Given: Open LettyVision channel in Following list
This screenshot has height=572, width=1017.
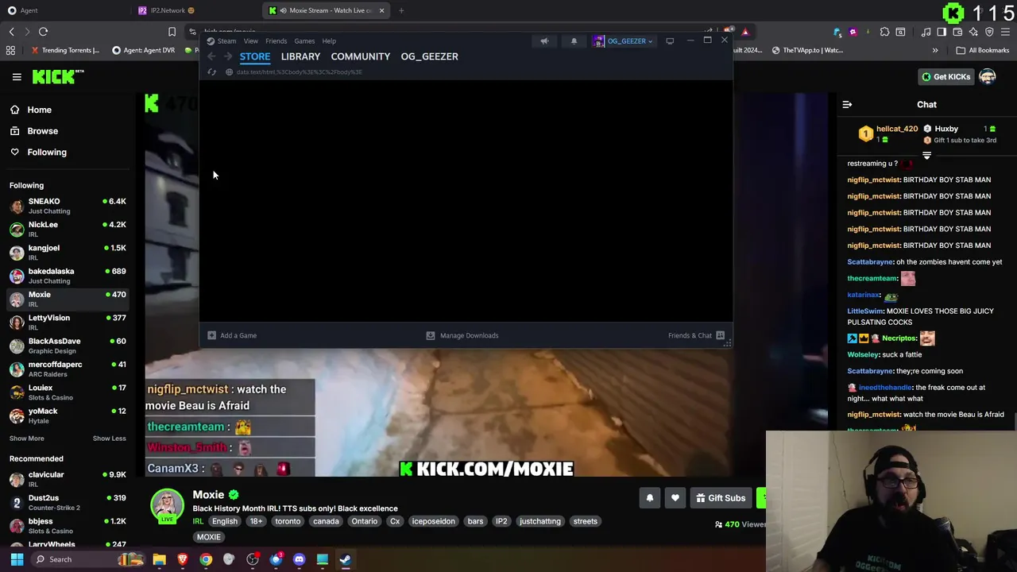Looking at the screenshot, I should point(68,323).
